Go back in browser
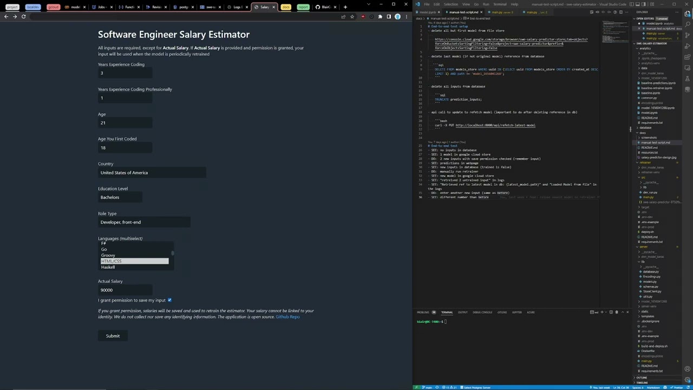Image resolution: width=693 pixels, height=390 pixels. 6,16
